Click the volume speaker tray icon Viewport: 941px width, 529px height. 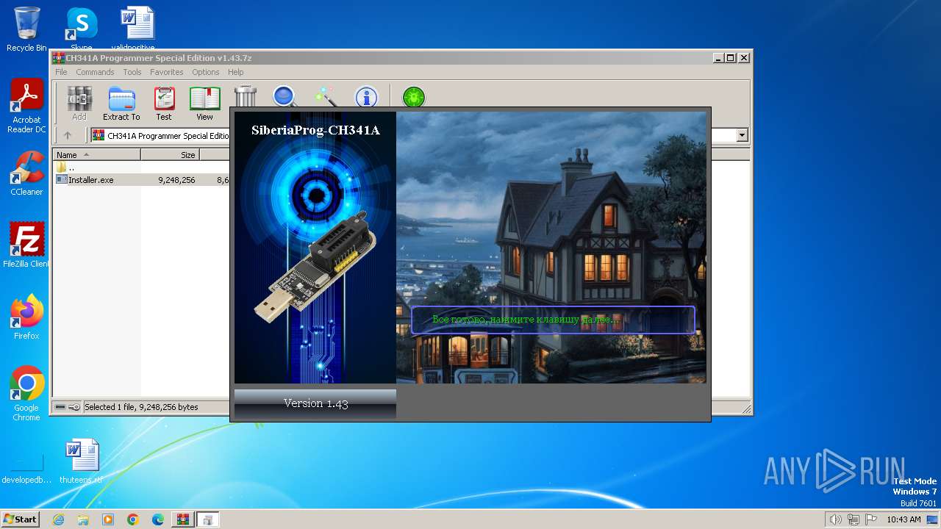click(835, 519)
